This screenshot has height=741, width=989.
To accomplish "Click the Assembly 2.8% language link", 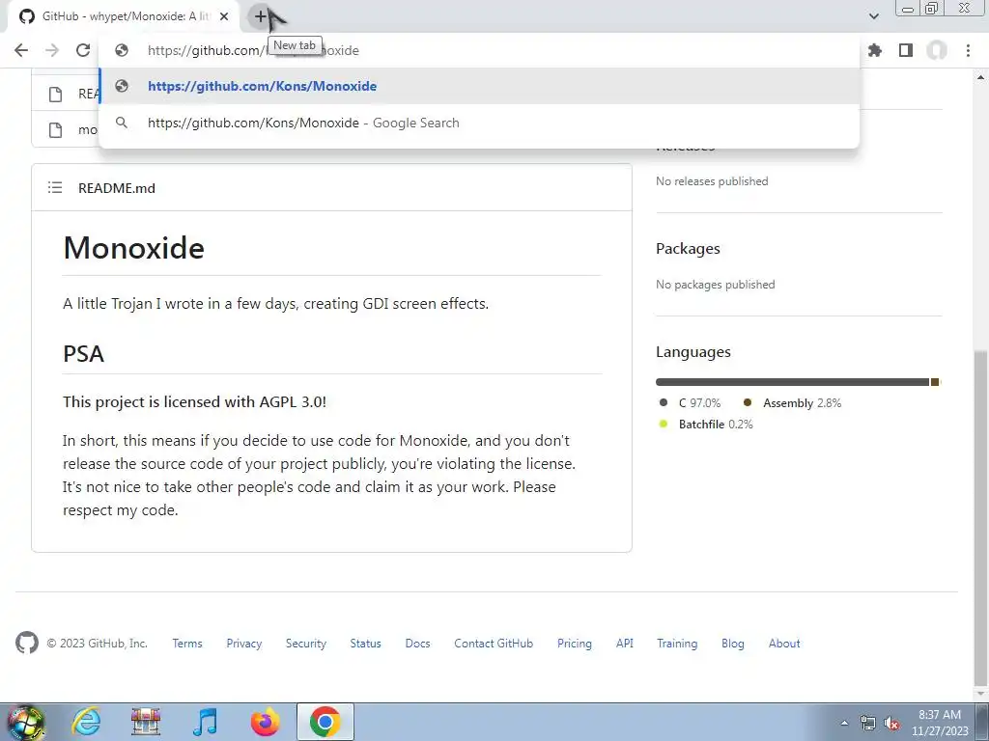I will pos(792,403).
